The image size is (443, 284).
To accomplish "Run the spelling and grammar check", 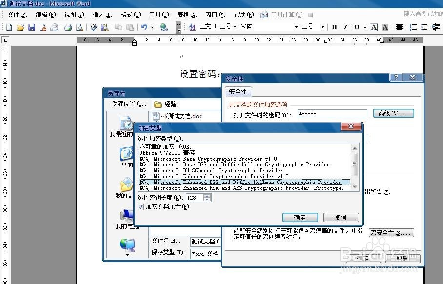I will click(93, 27).
